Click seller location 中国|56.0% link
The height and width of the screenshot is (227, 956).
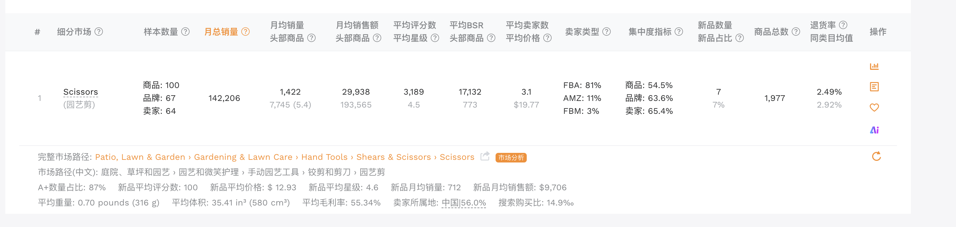[x=463, y=203]
